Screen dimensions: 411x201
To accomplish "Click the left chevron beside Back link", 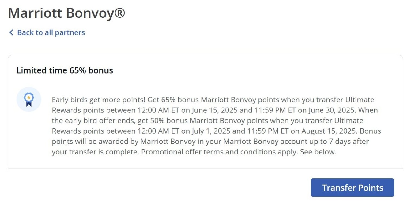I will [x=11, y=32].
